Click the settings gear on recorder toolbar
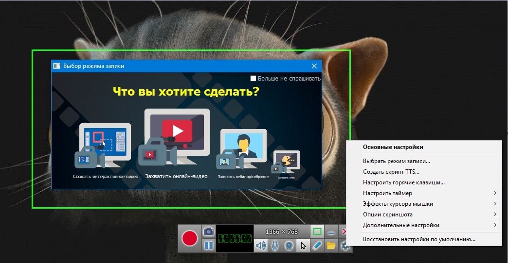The width and height of the screenshot is (508, 263). click(345, 246)
